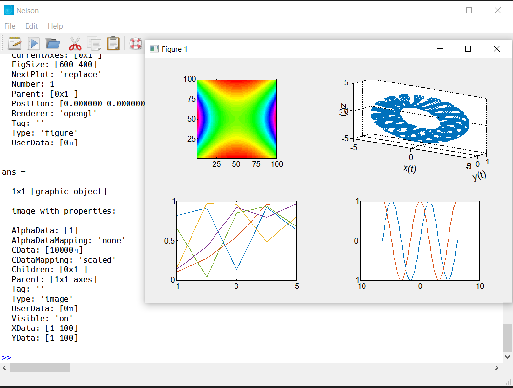This screenshot has width=513, height=388.
Task: Click the Nelson application logo icon
Action: (9, 10)
